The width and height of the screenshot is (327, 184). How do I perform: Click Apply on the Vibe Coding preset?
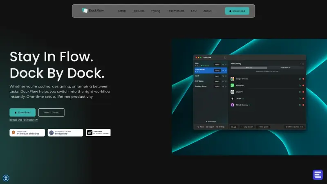(217, 70)
